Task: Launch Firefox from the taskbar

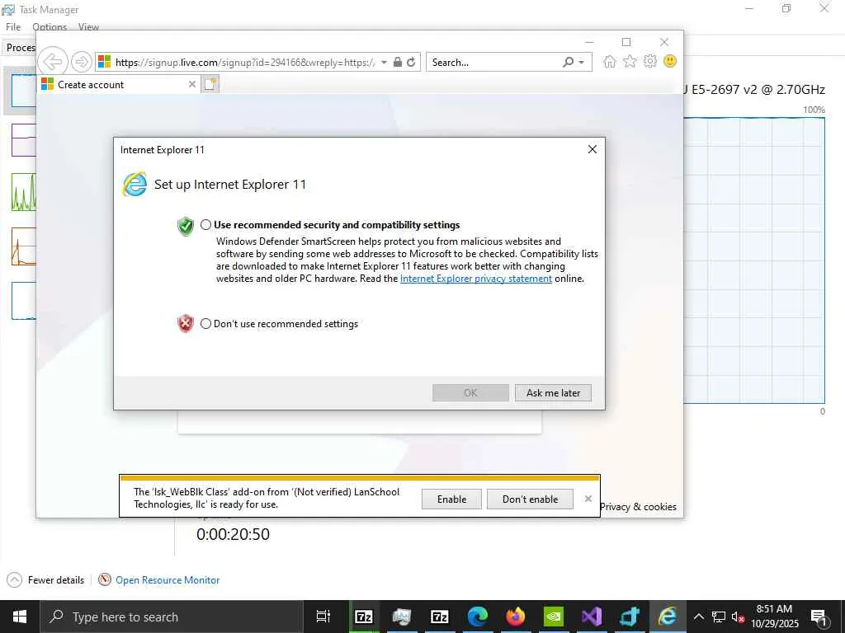Action: [516, 617]
